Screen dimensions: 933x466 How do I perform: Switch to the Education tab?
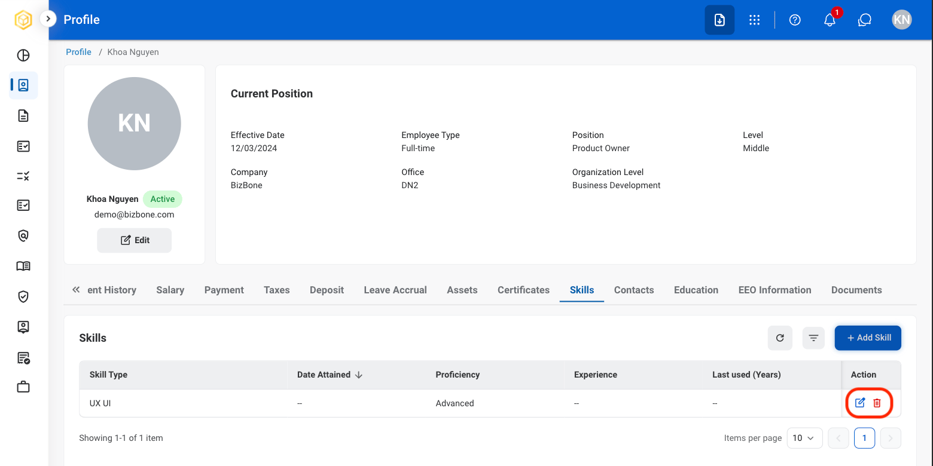pos(696,290)
